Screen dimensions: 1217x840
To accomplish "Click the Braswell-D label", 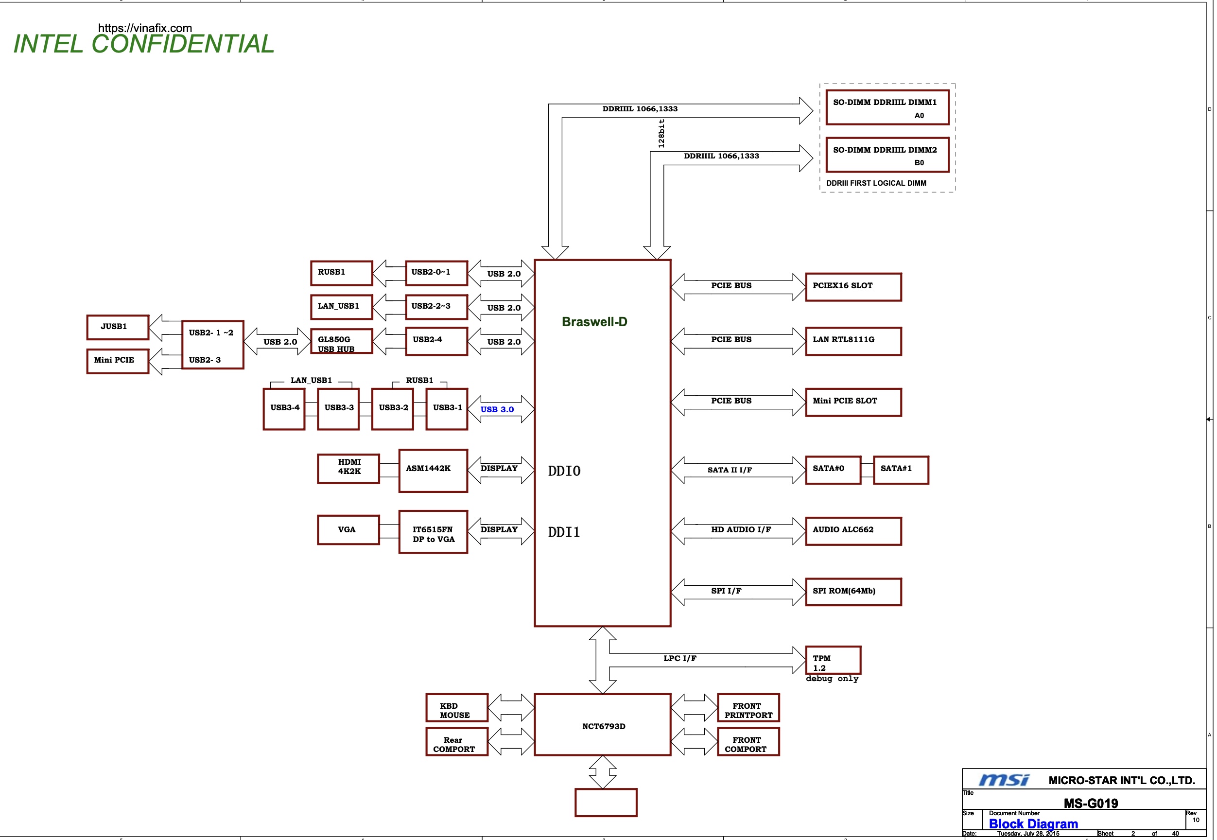I will [x=594, y=322].
